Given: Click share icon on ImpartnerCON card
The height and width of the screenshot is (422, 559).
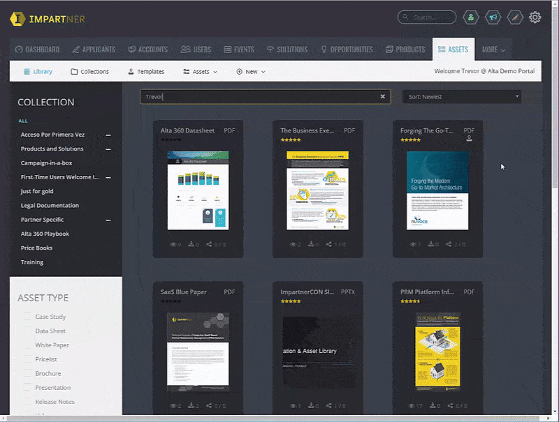Looking at the screenshot, I should pos(328,405).
